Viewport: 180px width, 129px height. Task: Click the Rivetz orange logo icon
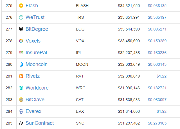pos(21,76)
